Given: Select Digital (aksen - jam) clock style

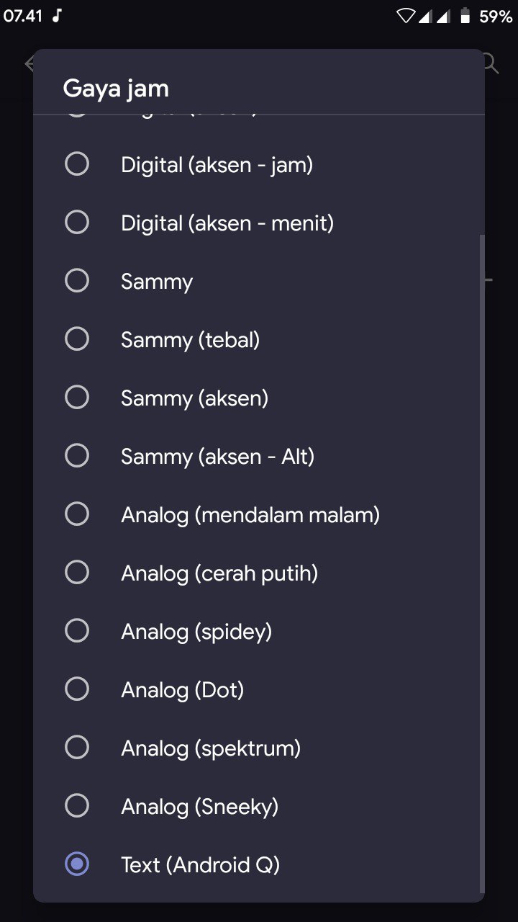Looking at the screenshot, I should (x=259, y=165).
